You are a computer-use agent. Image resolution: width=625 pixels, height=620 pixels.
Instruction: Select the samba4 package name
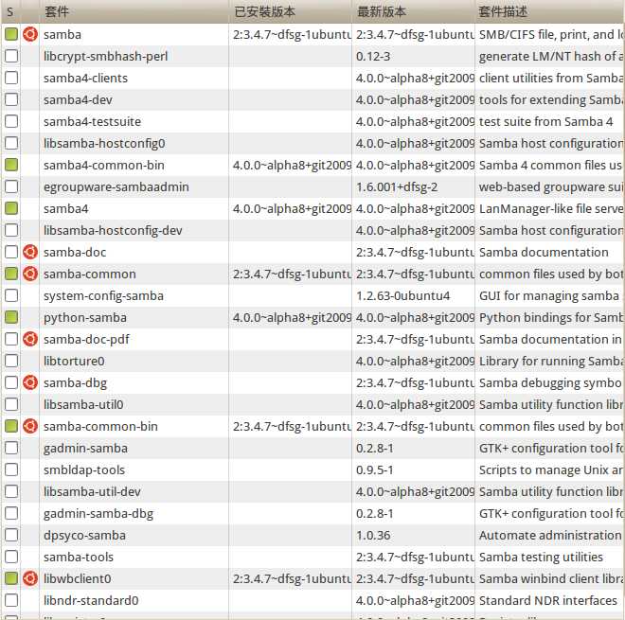click(65, 209)
